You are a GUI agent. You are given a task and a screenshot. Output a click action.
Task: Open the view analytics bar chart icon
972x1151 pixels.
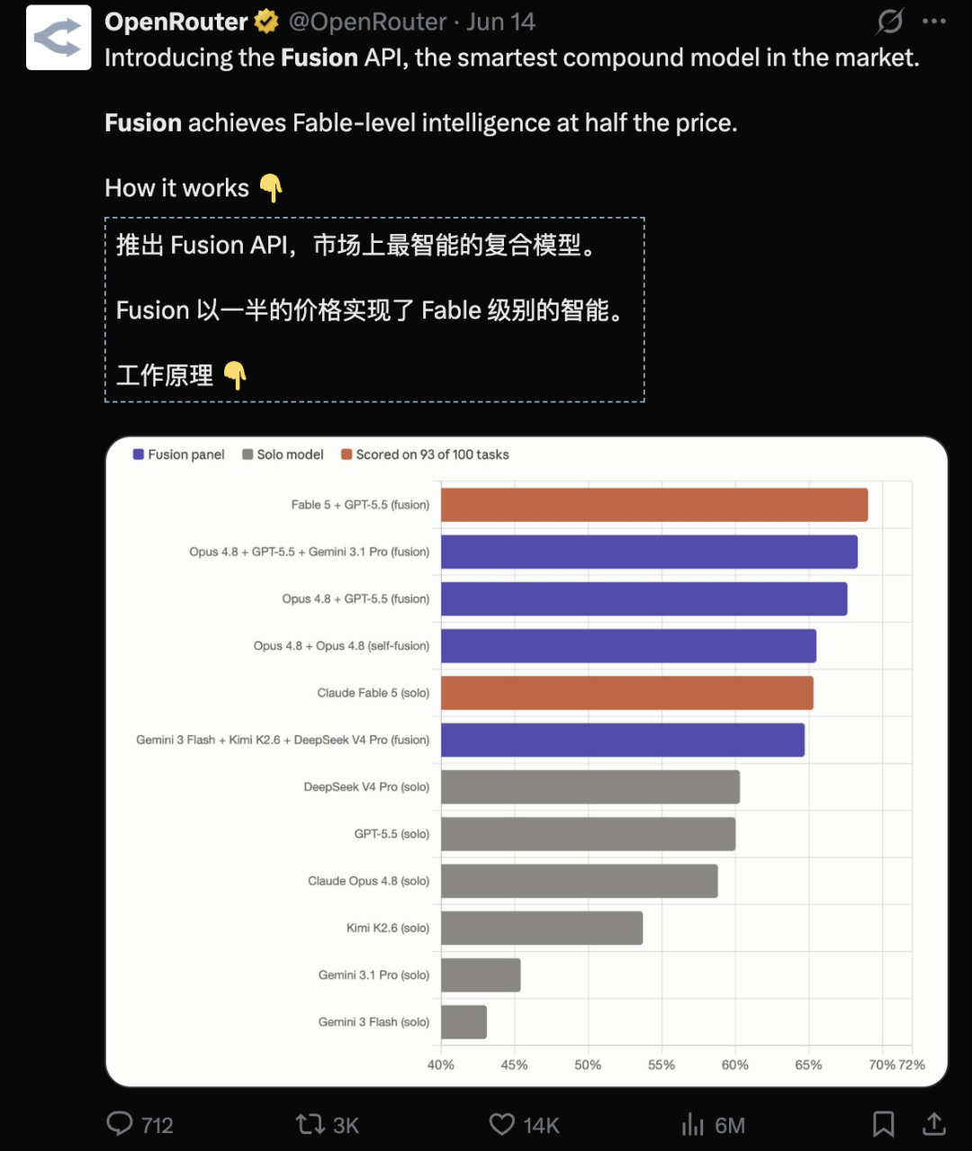[x=692, y=1124]
